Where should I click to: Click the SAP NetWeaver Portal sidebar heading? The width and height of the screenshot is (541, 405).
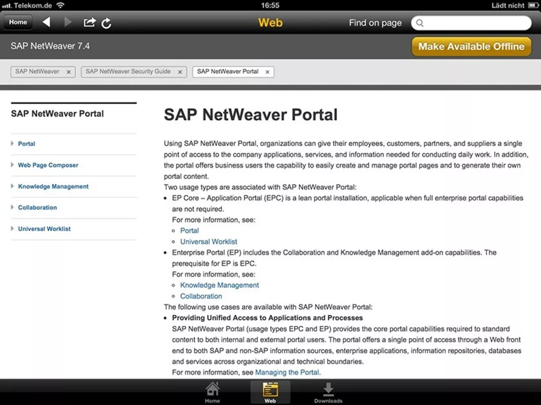57,114
